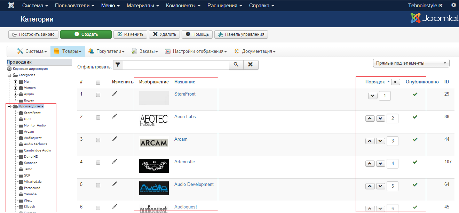Toggle published checkmark for Aeon Labs
Image resolution: width=459 pixels, height=213 pixels.
(x=415, y=117)
